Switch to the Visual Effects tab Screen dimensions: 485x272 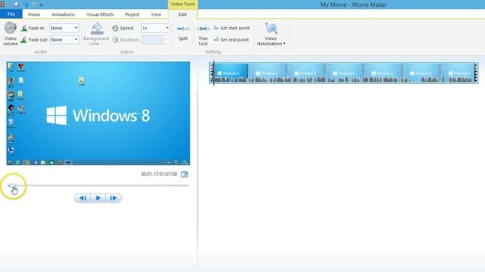[x=100, y=14]
